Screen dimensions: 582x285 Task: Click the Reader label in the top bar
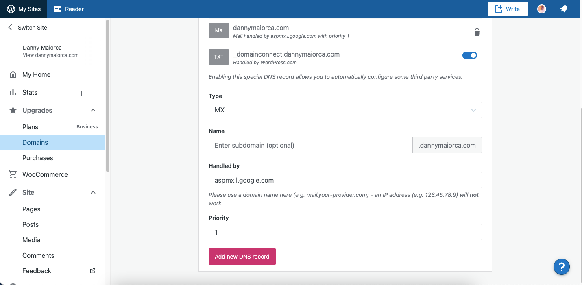pyautogui.click(x=74, y=9)
